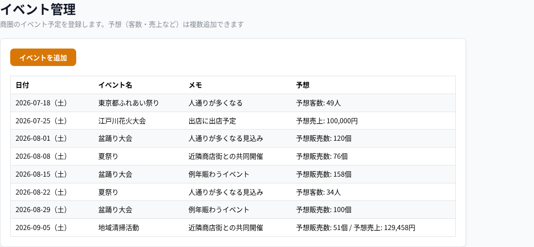Click forecast 予想販売数: 76個
Image resolution: width=534 pixels, height=247 pixels.
tap(322, 157)
